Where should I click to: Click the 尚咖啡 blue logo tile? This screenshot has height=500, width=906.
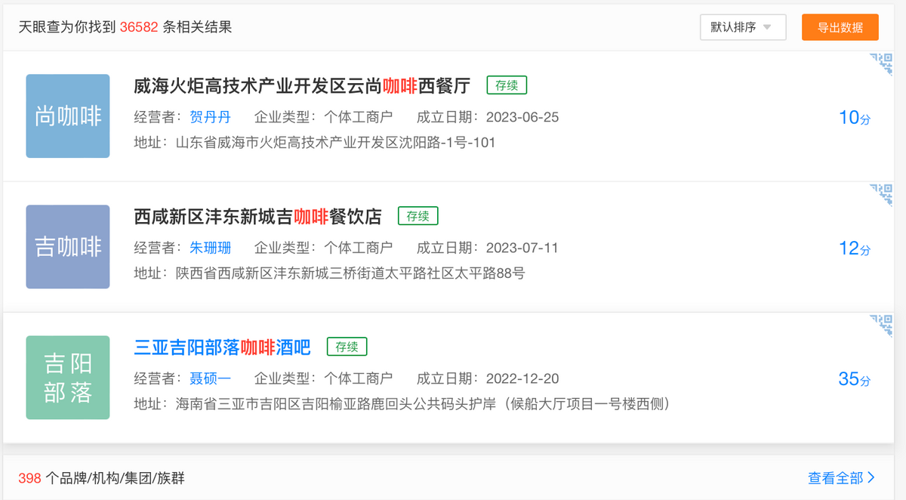68,116
